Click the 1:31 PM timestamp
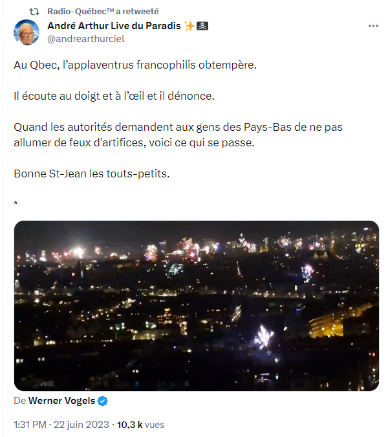This screenshot has width=388, height=437. [x=30, y=425]
